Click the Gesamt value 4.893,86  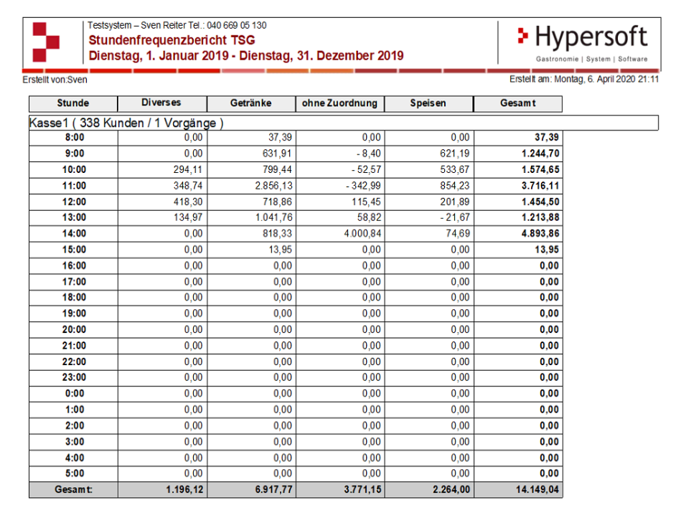point(540,234)
